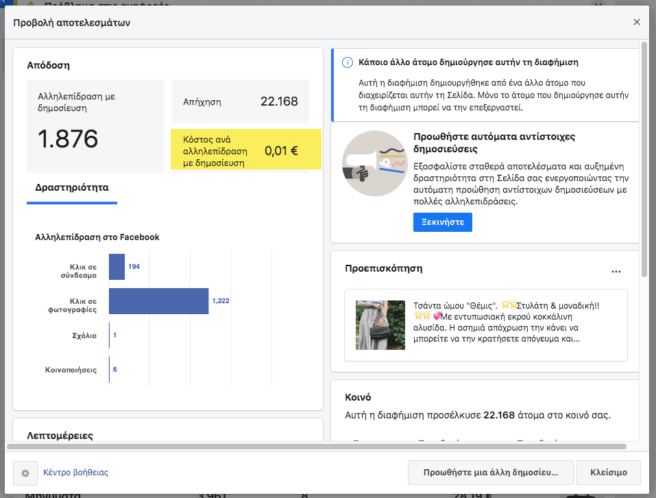Click the ad preview post text
This screenshot has width=656, height=498.
tap(511, 322)
